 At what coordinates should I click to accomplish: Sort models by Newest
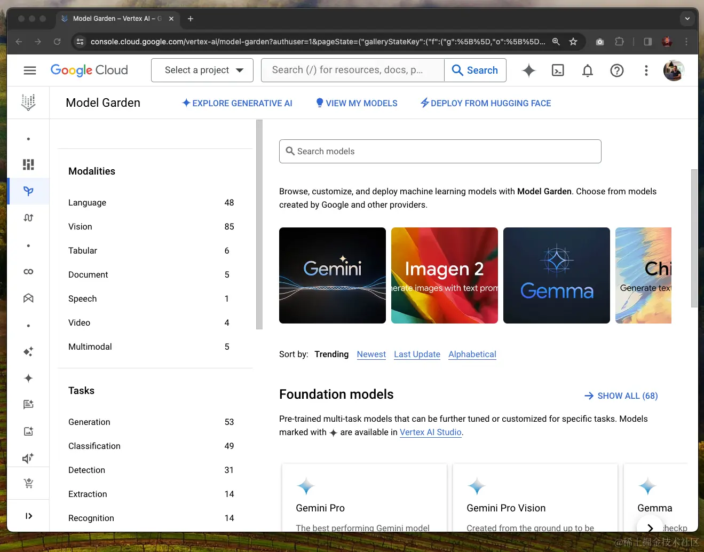(x=371, y=354)
